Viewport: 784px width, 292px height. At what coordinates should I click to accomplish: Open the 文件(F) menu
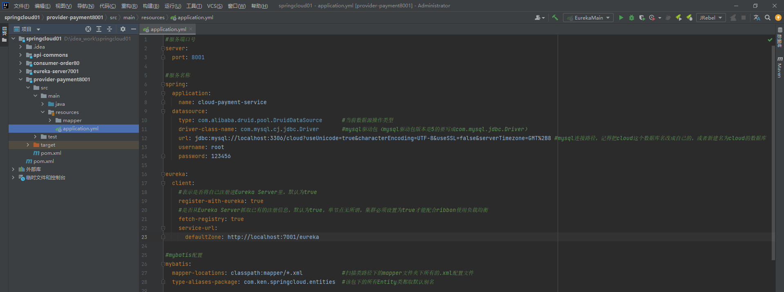(21, 6)
